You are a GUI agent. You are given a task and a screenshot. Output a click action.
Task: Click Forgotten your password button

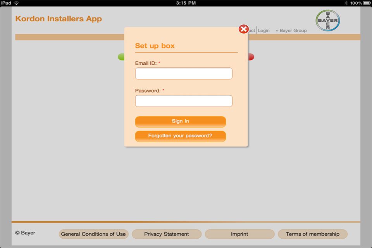[x=180, y=136]
